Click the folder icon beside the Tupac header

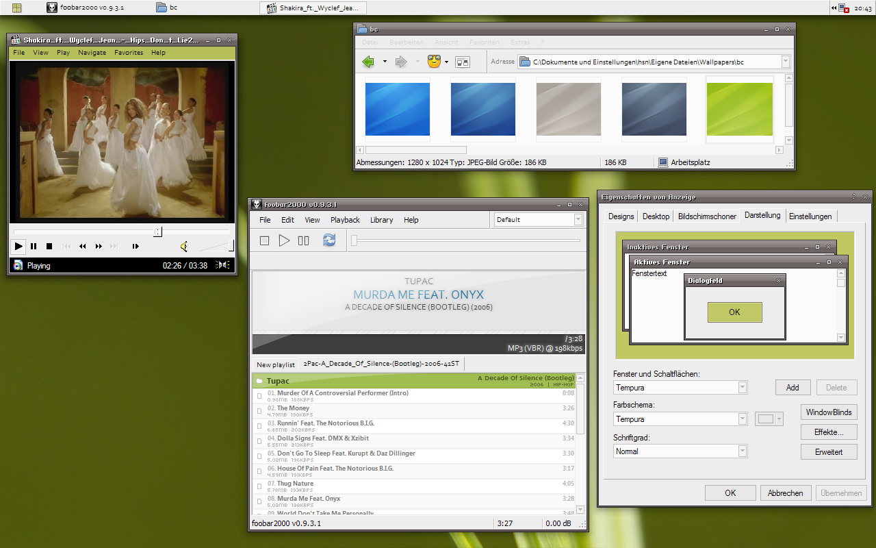[x=259, y=381]
